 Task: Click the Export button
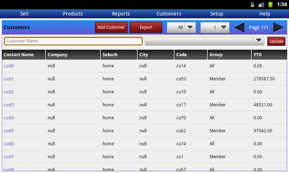pyautogui.click(x=146, y=27)
